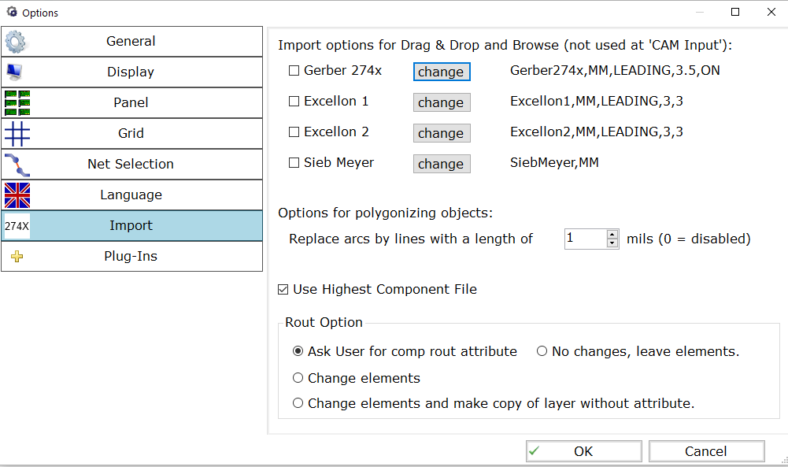The width and height of the screenshot is (788, 467).
Task: Click the General gear icon
Action: click(x=16, y=42)
